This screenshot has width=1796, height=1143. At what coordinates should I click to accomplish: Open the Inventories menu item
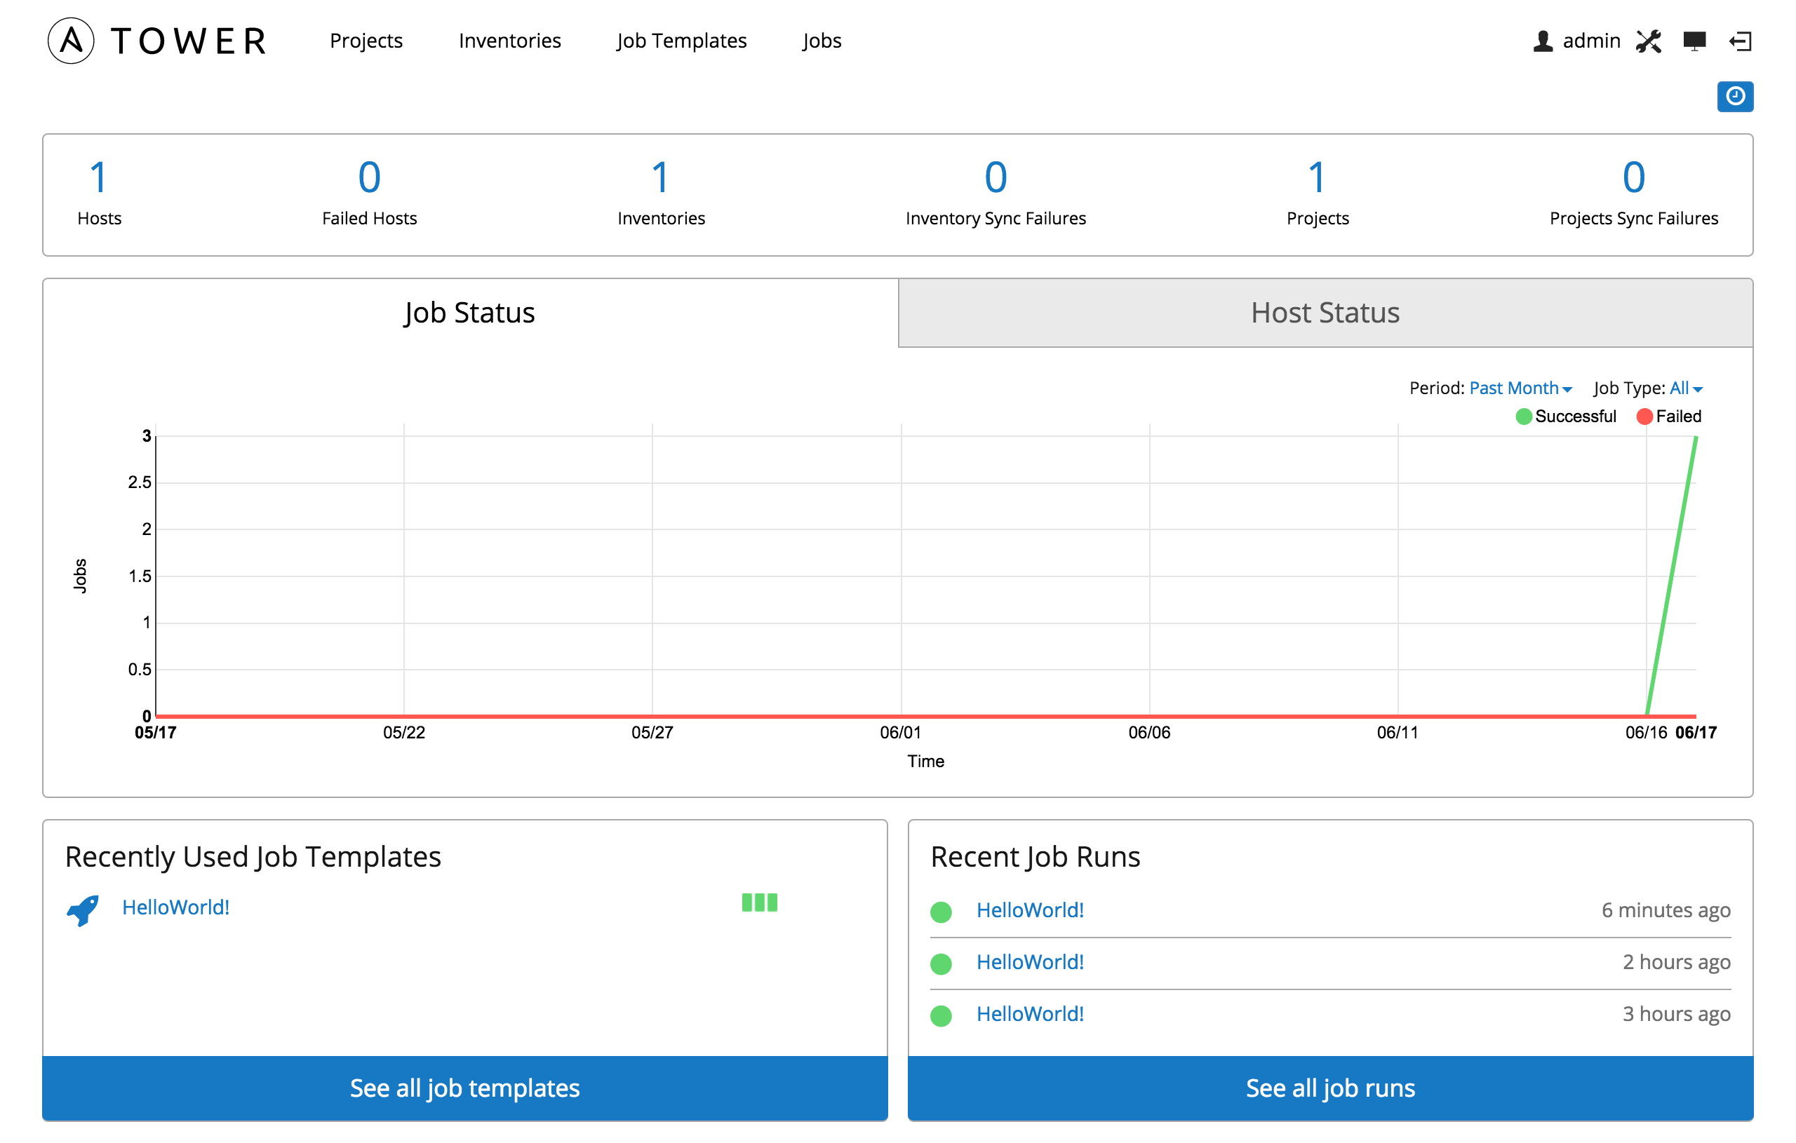511,39
